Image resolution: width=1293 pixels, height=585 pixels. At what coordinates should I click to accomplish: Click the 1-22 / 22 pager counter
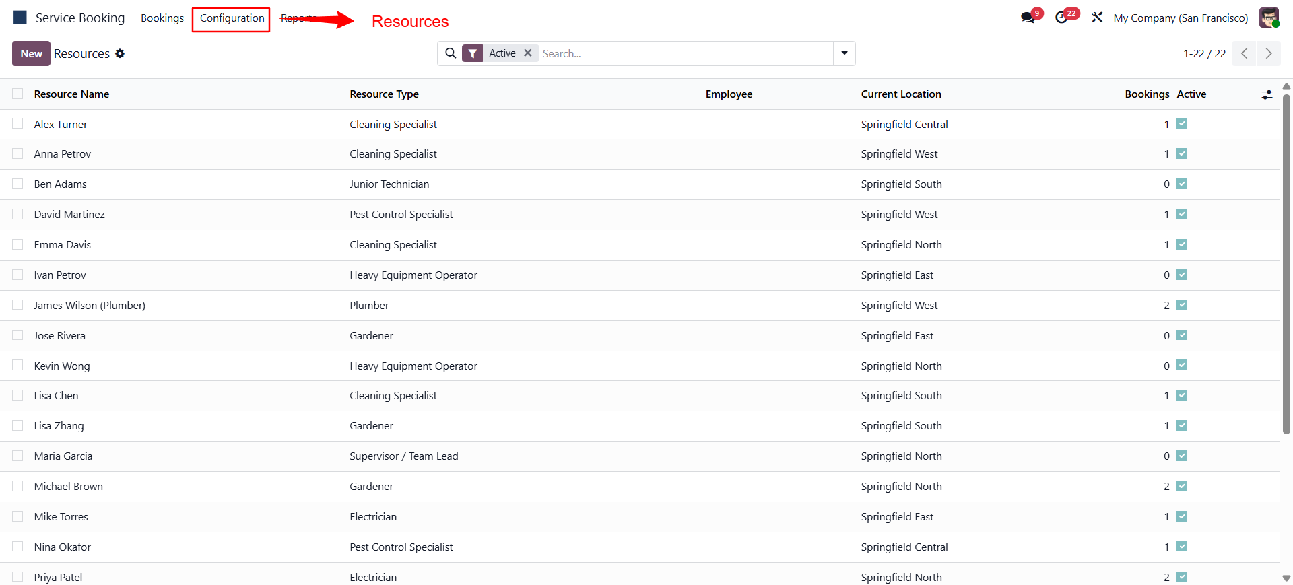point(1204,53)
